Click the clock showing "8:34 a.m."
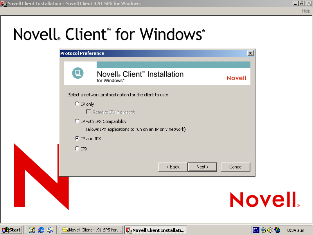Screen dimensions: 313x235 [296, 230]
